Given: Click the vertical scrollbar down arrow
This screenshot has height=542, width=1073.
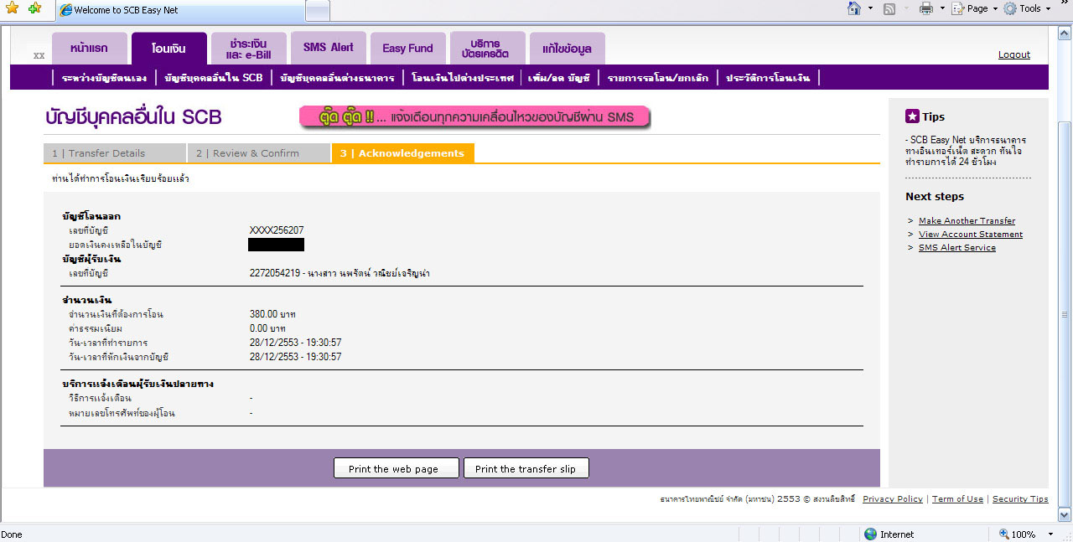Looking at the screenshot, I should pyautogui.click(x=1065, y=515).
